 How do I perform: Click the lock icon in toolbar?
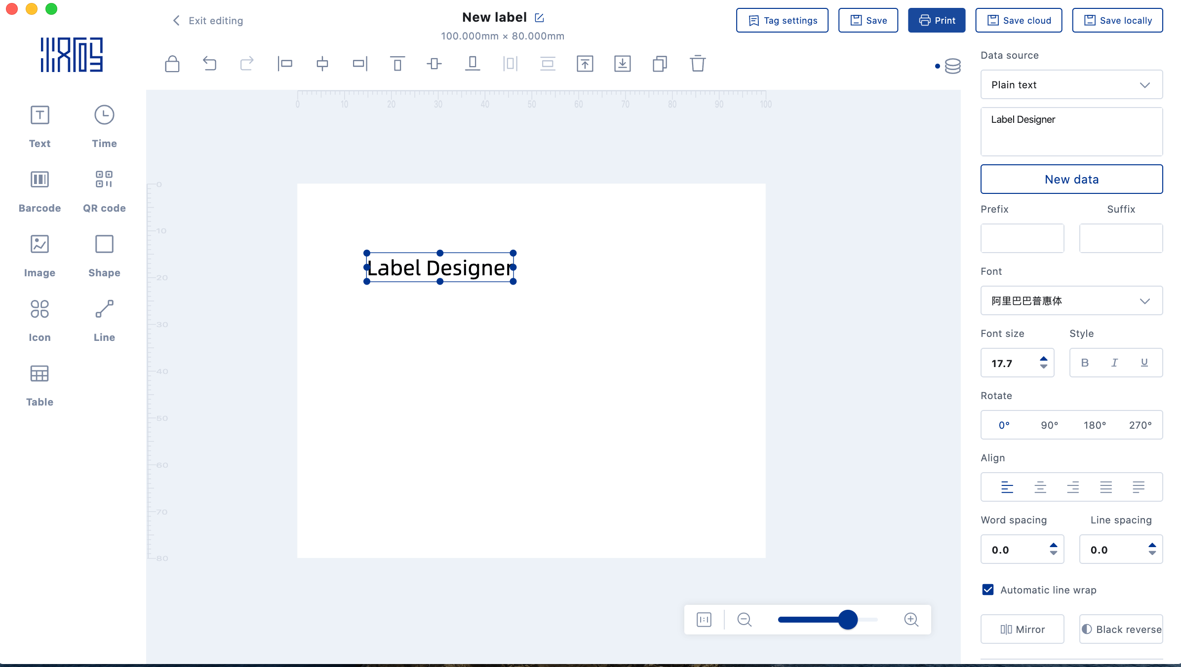point(172,64)
